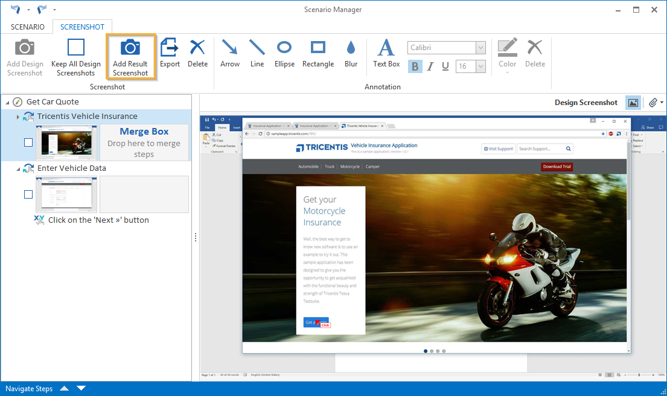The height and width of the screenshot is (396, 667).
Task: Check the Tricentis Vehicle Insurance step checkbox
Action: pyautogui.click(x=28, y=142)
